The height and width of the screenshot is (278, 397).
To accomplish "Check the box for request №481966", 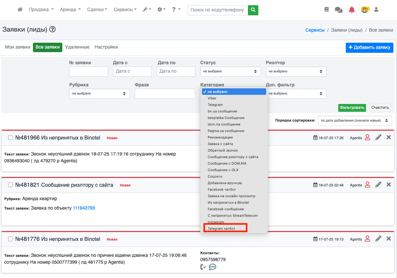I will tap(10, 138).
